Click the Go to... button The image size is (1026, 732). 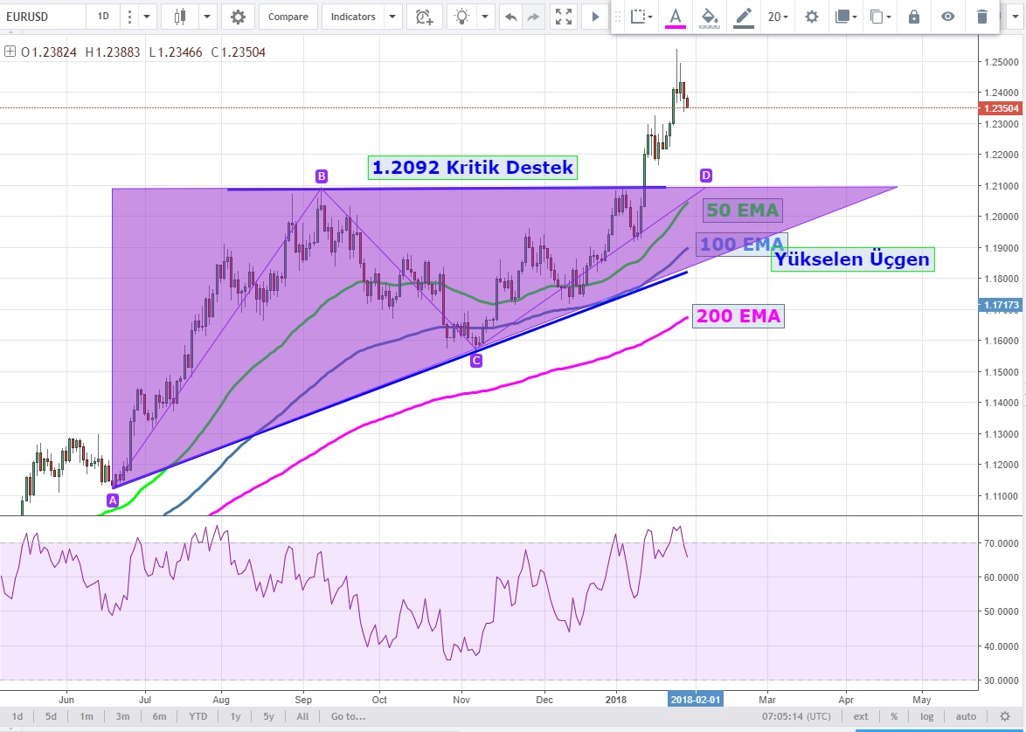347,716
